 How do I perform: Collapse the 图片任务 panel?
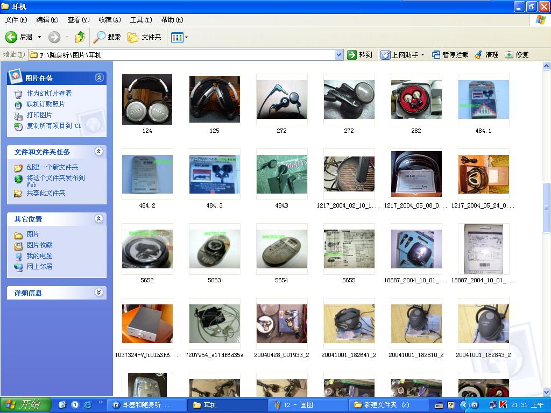[x=99, y=77]
